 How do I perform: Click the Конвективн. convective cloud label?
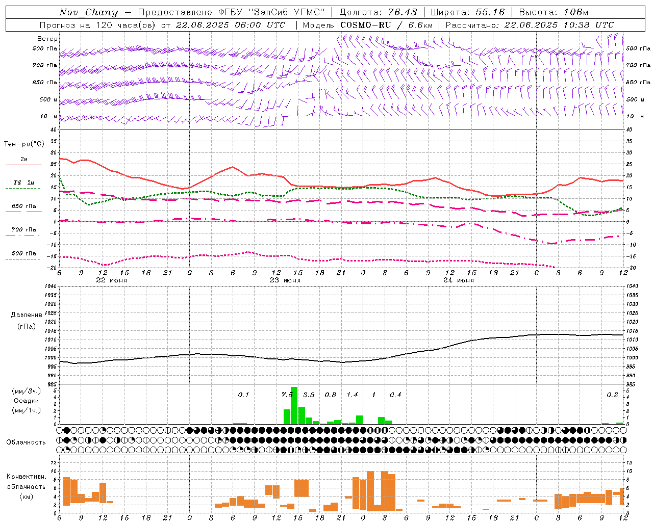(27, 477)
